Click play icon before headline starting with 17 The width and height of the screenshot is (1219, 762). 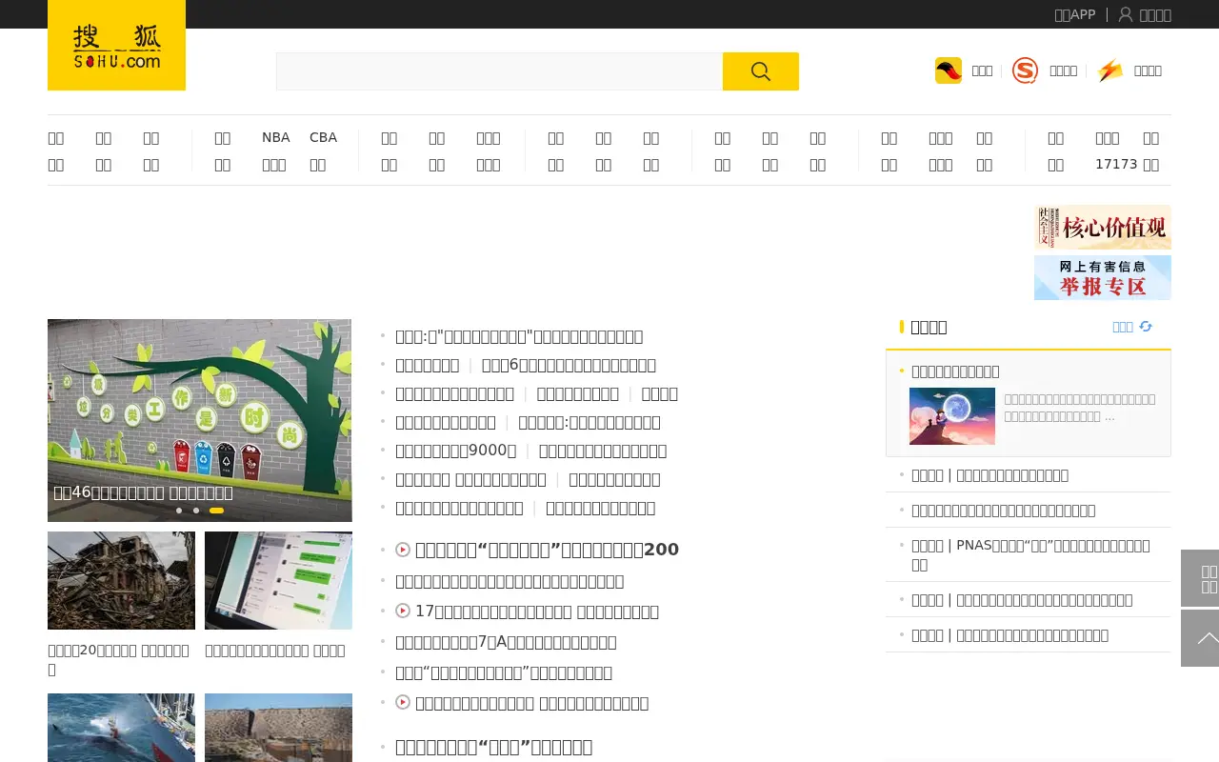click(403, 611)
